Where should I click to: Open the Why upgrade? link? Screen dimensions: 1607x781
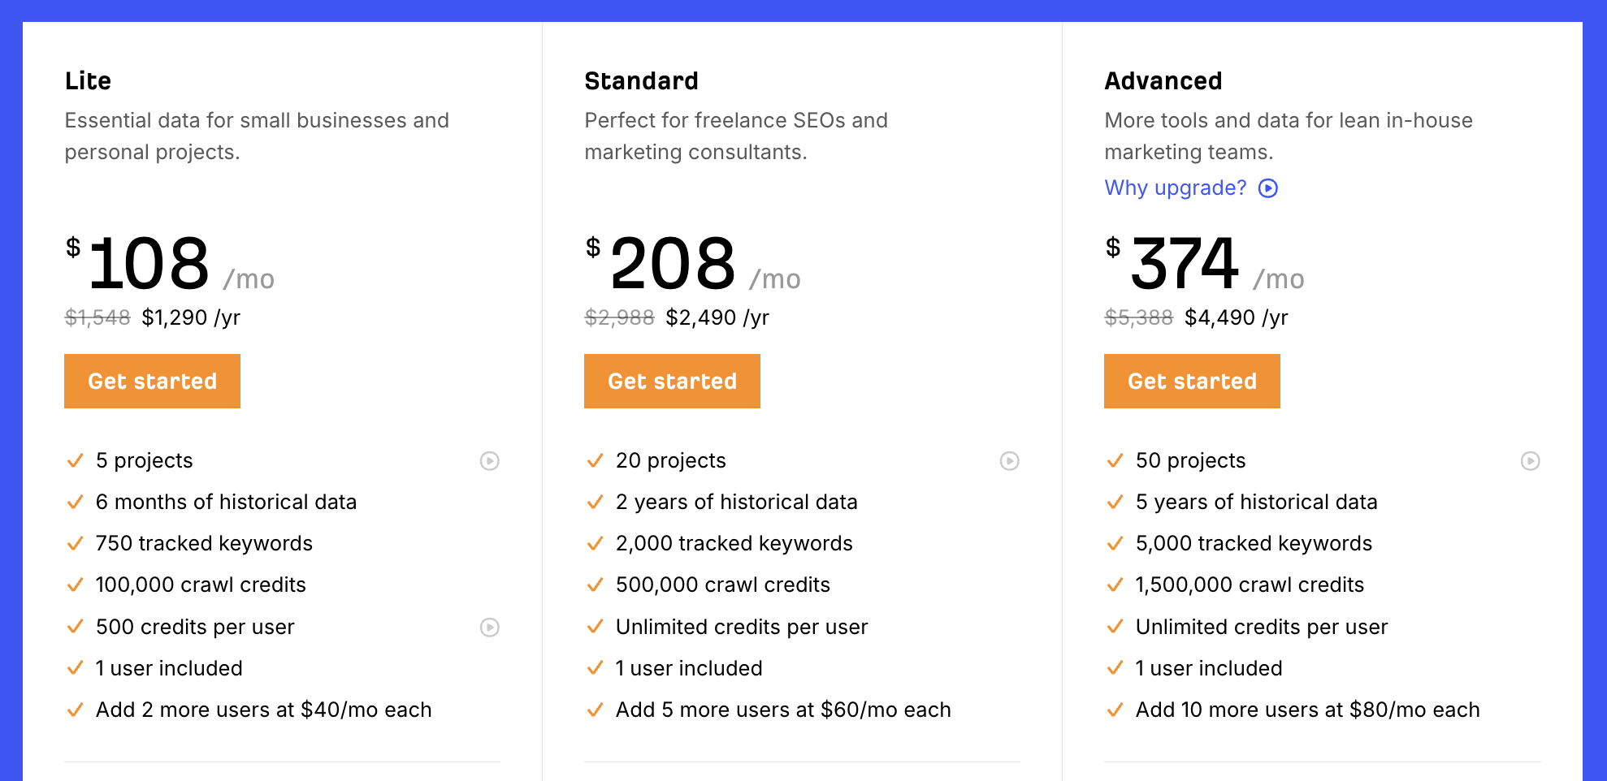pyautogui.click(x=1175, y=188)
